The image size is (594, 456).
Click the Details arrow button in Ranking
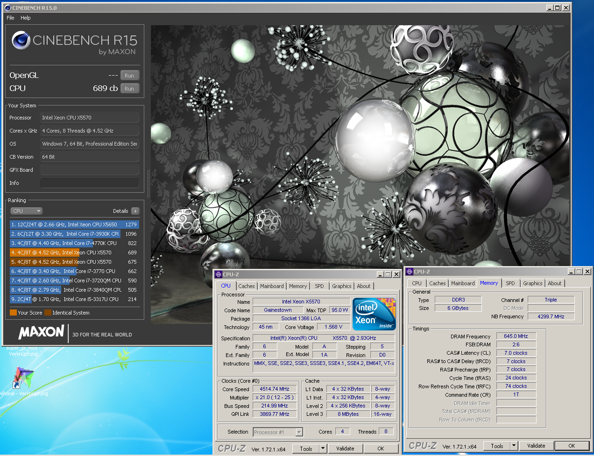(135, 211)
